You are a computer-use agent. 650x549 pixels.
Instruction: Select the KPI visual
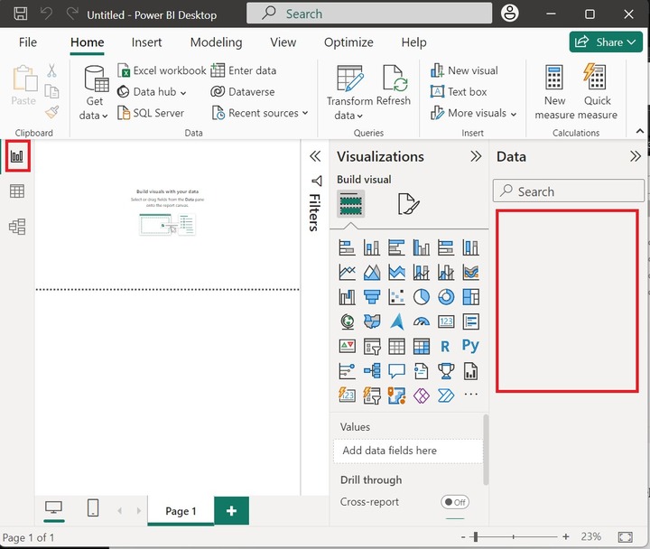347,346
